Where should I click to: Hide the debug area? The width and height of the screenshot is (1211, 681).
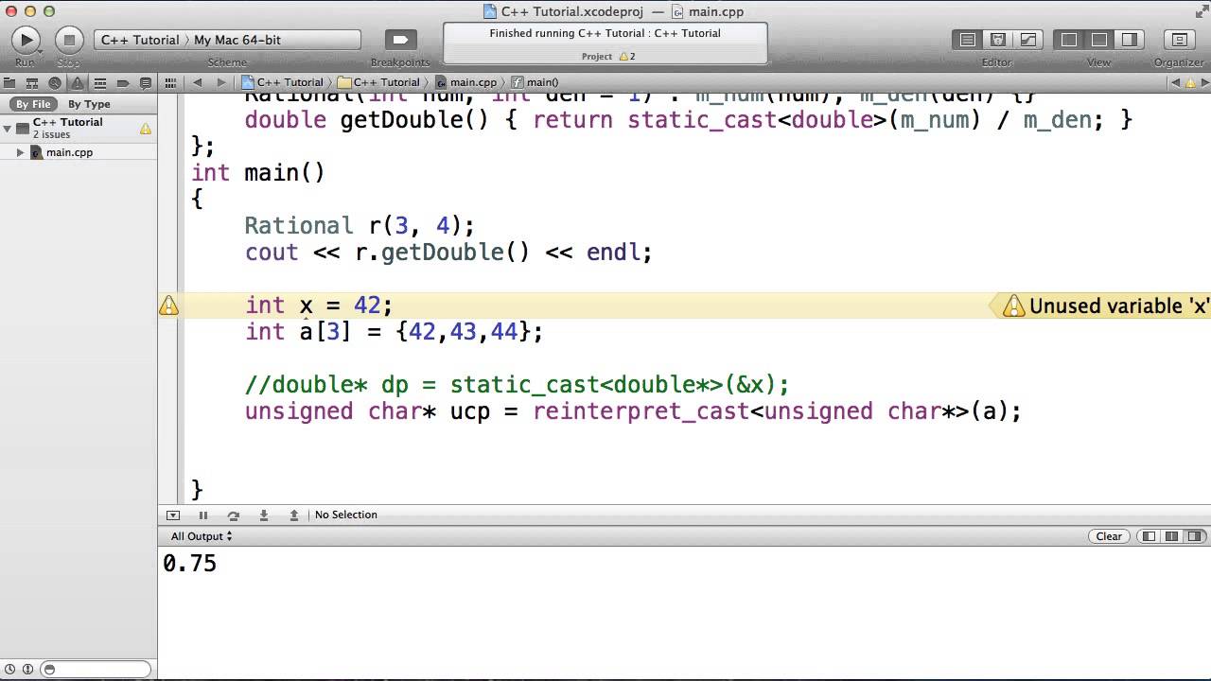(x=173, y=515)
